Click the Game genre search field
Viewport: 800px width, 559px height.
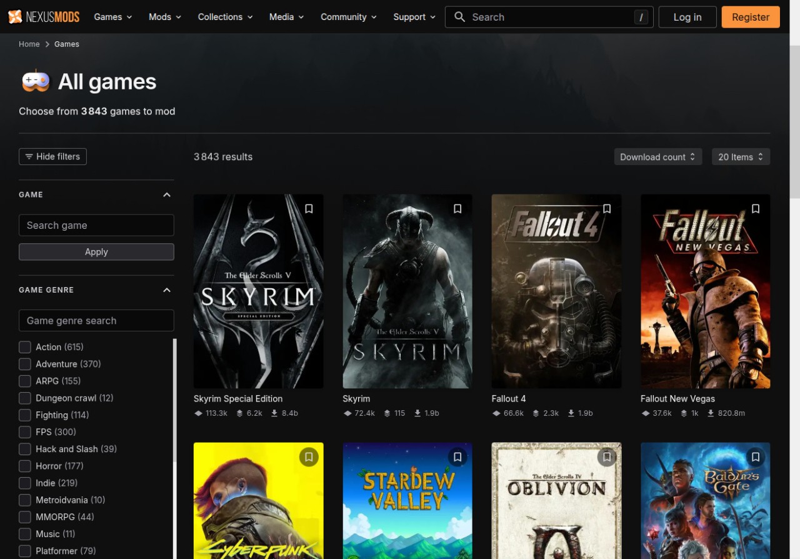pos(96,321)
